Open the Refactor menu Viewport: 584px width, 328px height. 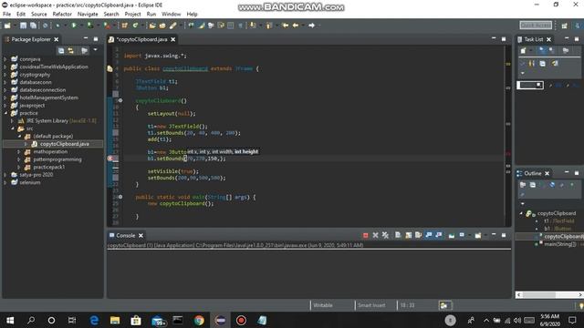(62, 15)
